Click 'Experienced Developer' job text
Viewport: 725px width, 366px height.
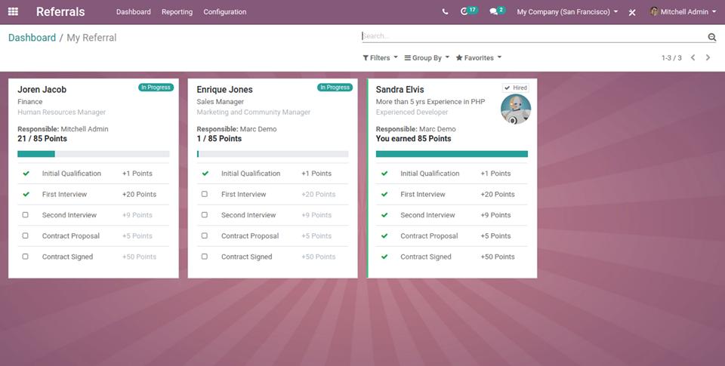tap(412, 112)
